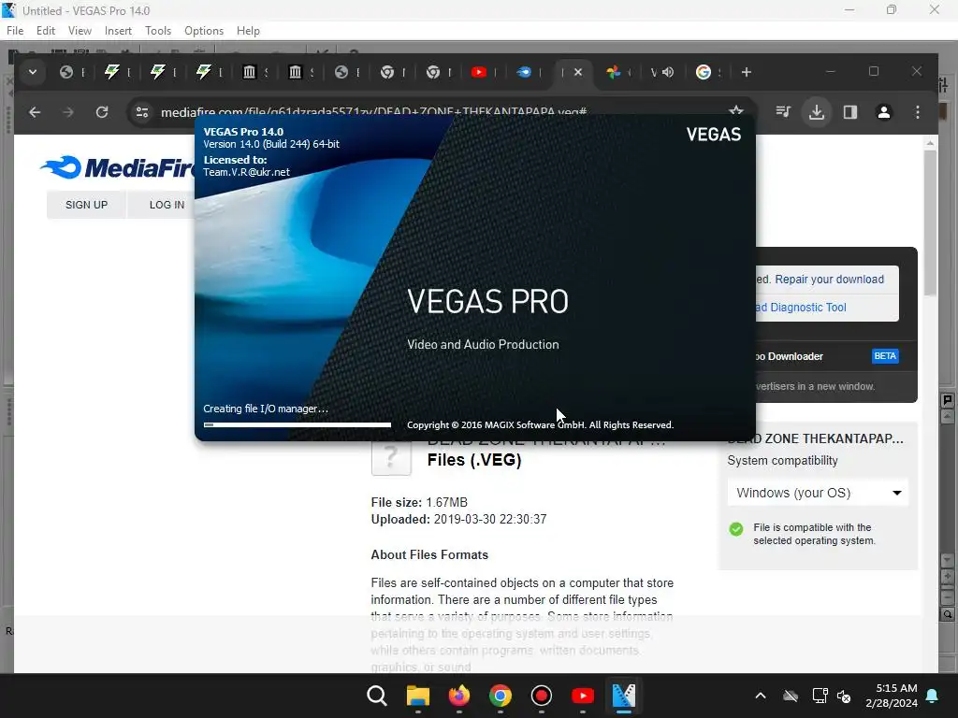The width and height of the screenshot is (958, 718).
Task: Switch to the YouTube tab in Chrome
Action: [479, 72]
